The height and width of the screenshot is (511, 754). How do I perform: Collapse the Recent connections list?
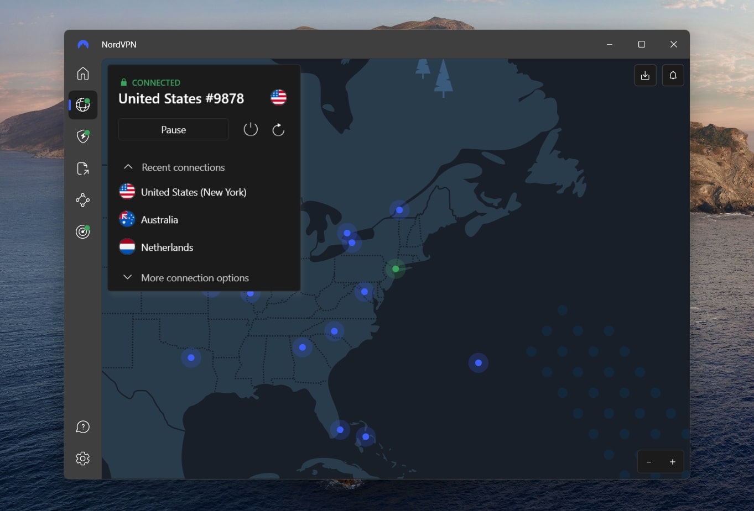128,167
